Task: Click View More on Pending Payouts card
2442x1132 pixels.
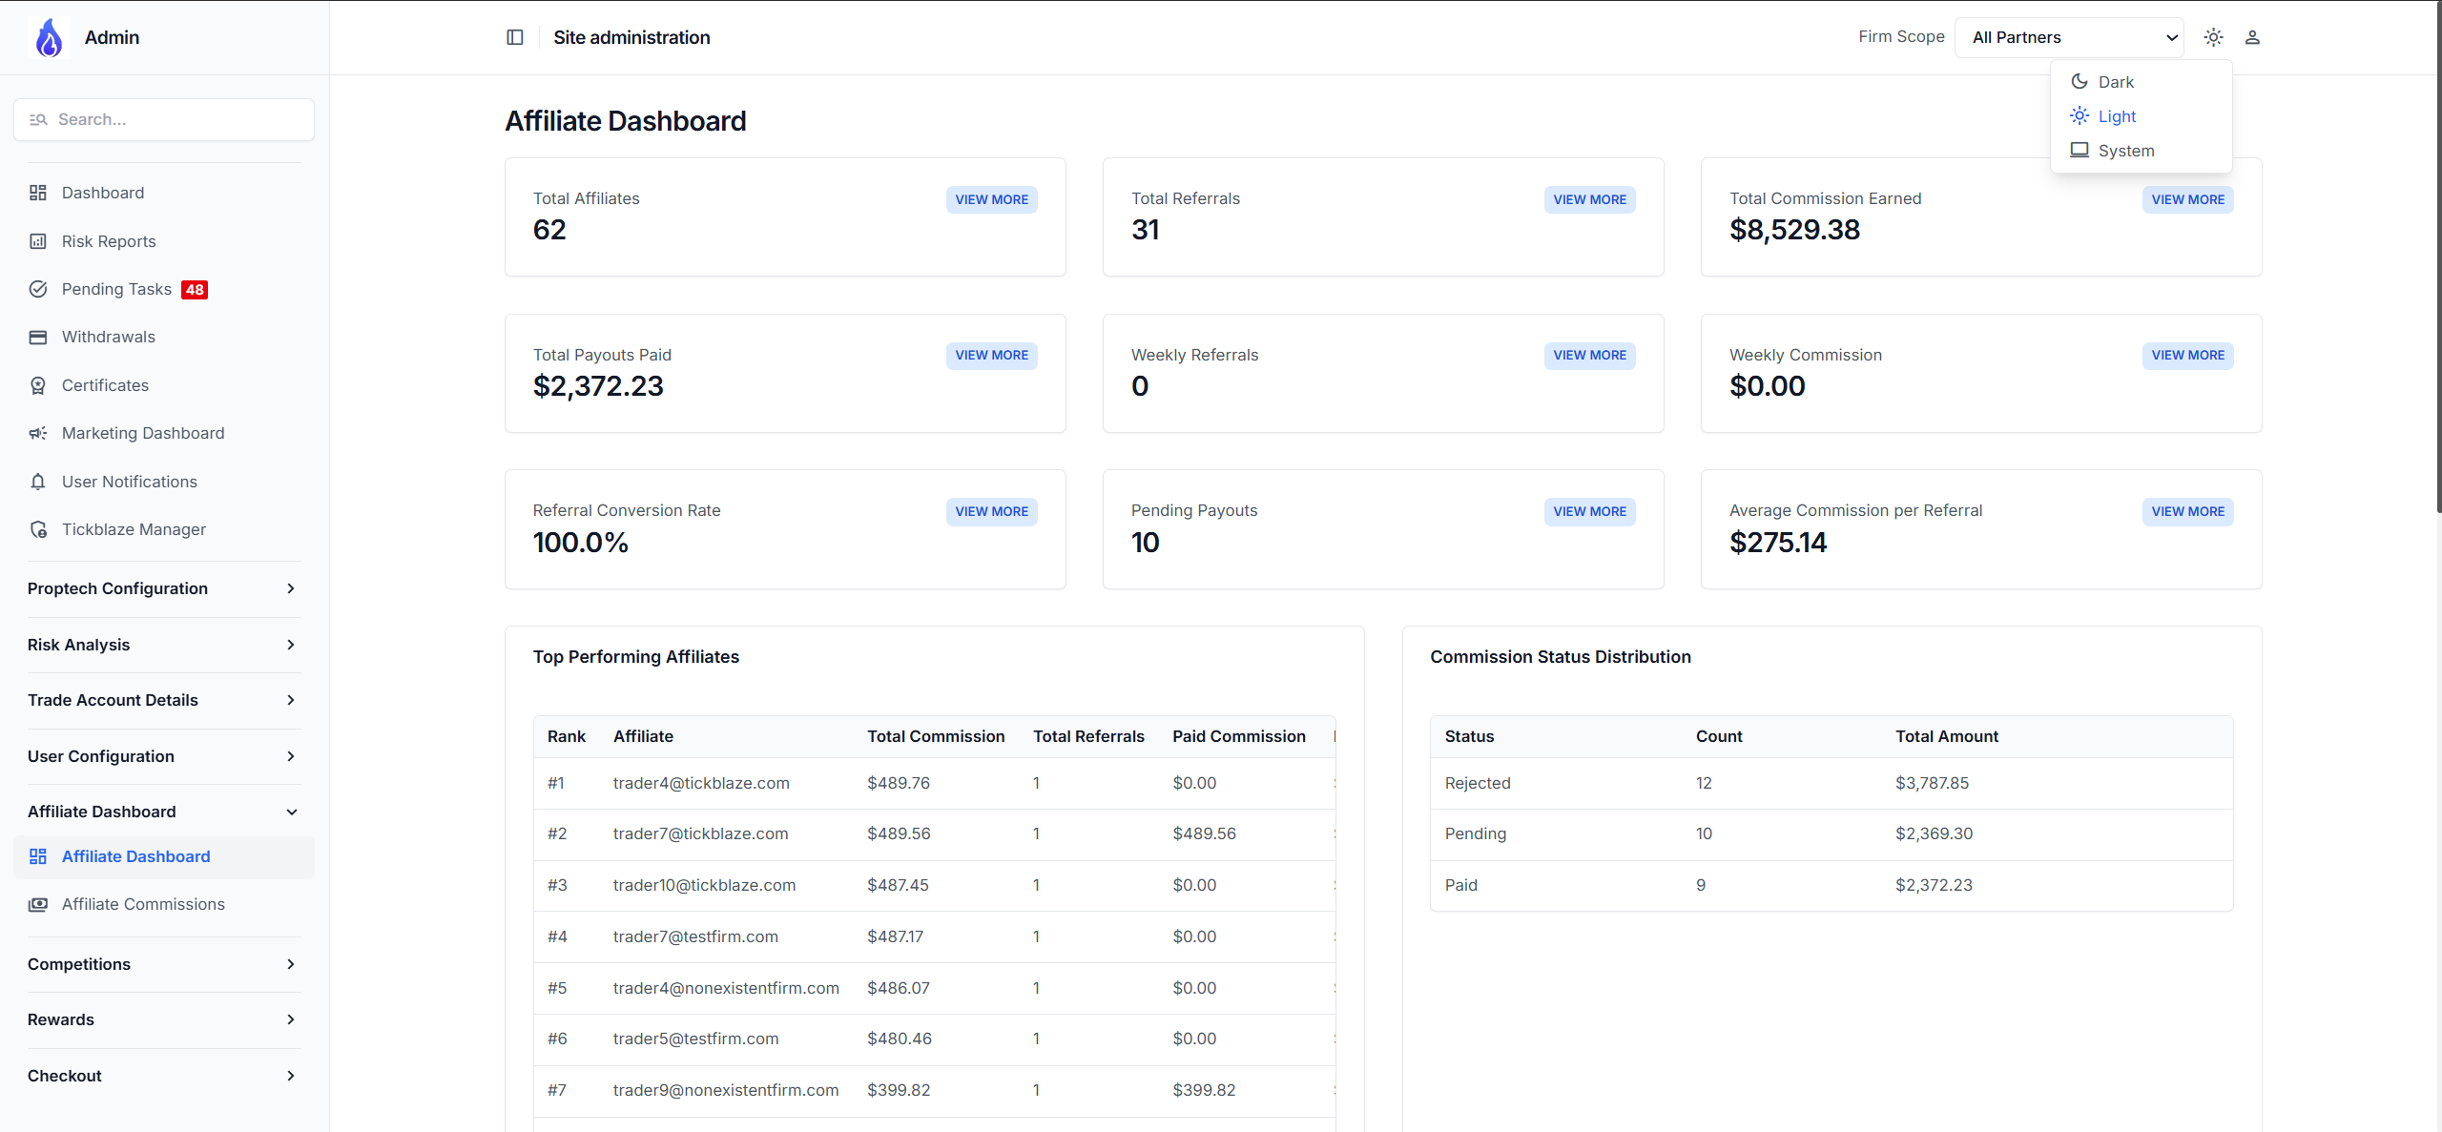Action: [x=1589, y=511]
